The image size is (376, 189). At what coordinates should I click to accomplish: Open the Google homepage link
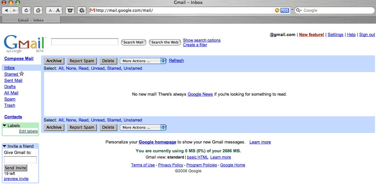pyautogui.click(x=157, y=142)
